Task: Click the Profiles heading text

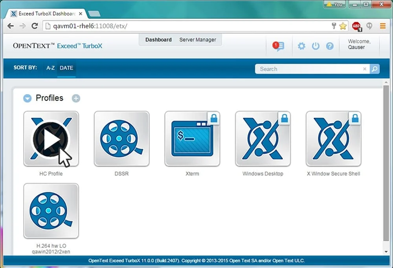Action: 50,98
